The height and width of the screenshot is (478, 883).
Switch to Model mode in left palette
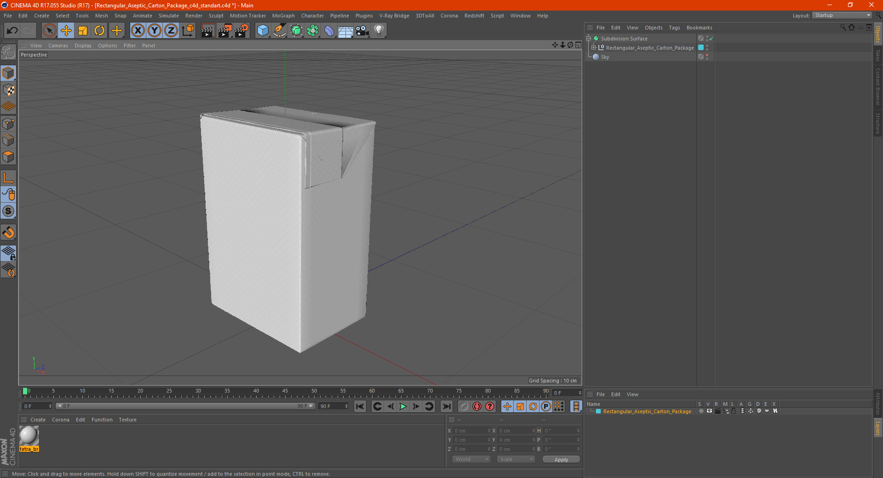click(x=8, y=74)
